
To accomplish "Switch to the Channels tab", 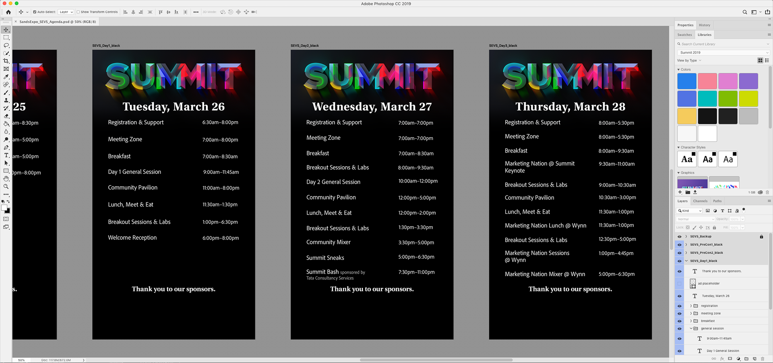I will pyautogui.click(x=700, y=201).
